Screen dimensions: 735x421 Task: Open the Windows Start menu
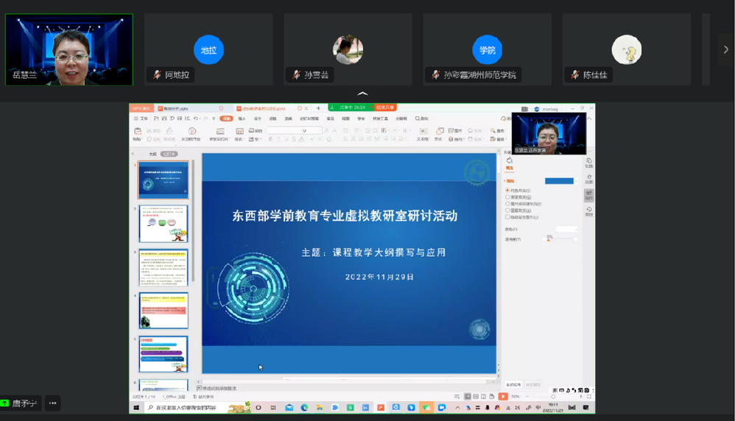point(136,407)
